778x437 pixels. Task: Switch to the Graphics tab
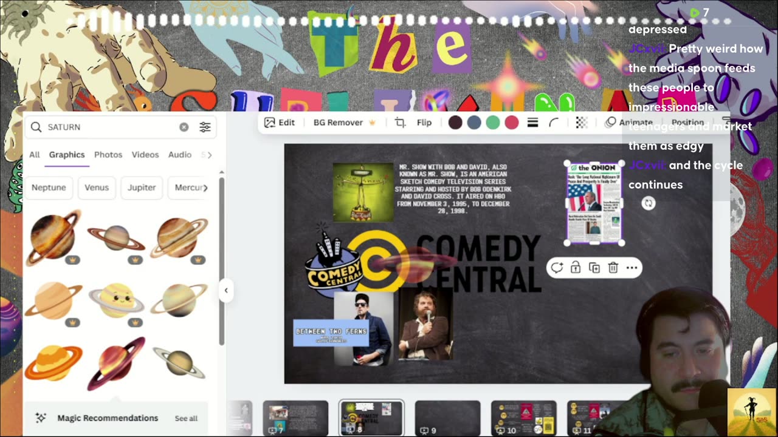click(67, 155)
